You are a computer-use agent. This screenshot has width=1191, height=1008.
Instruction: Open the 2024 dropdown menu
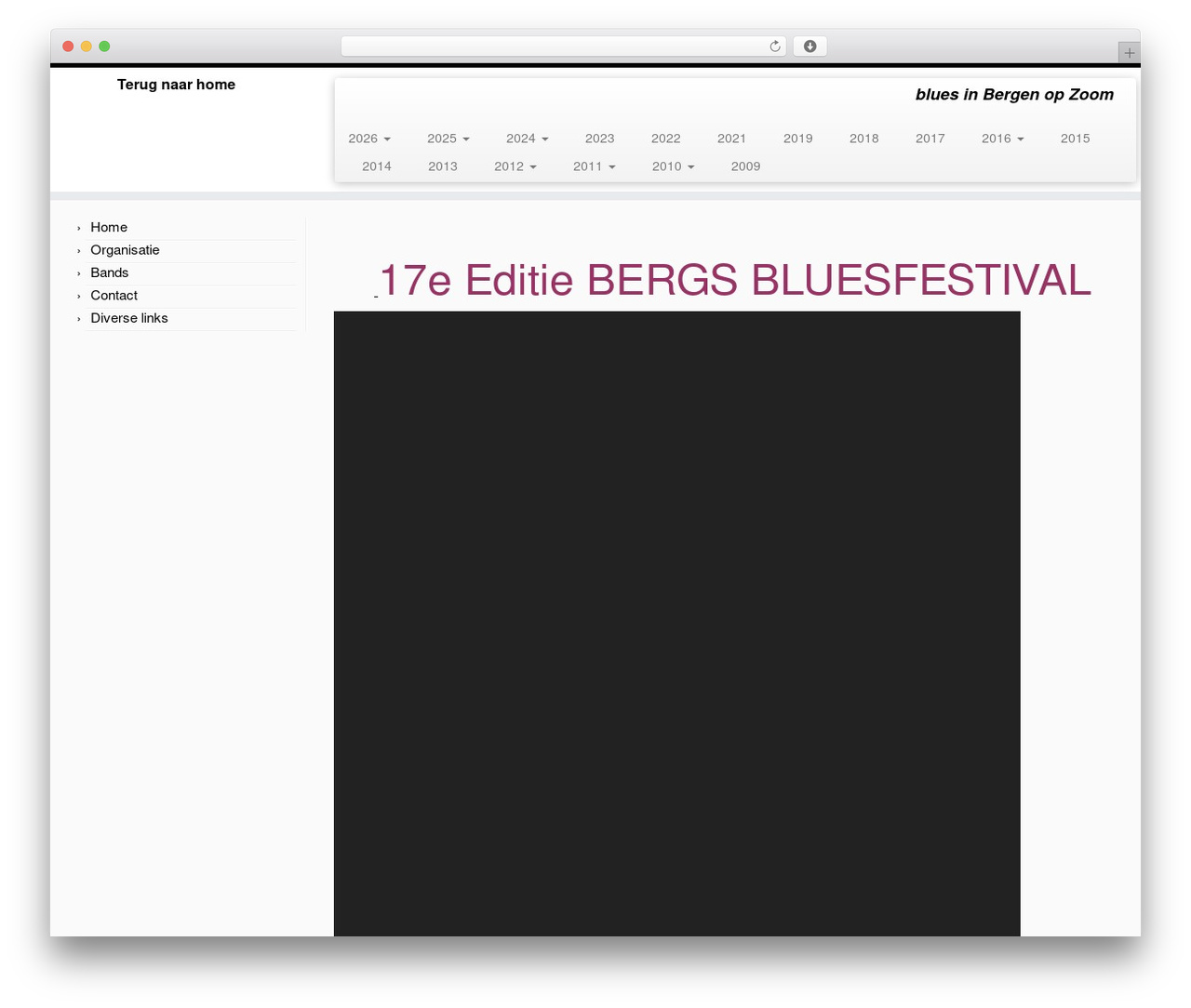click(x=528, y=139)
